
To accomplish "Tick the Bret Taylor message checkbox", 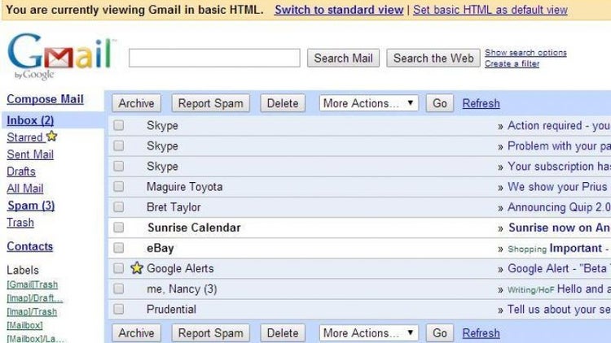I will (118, 207).
